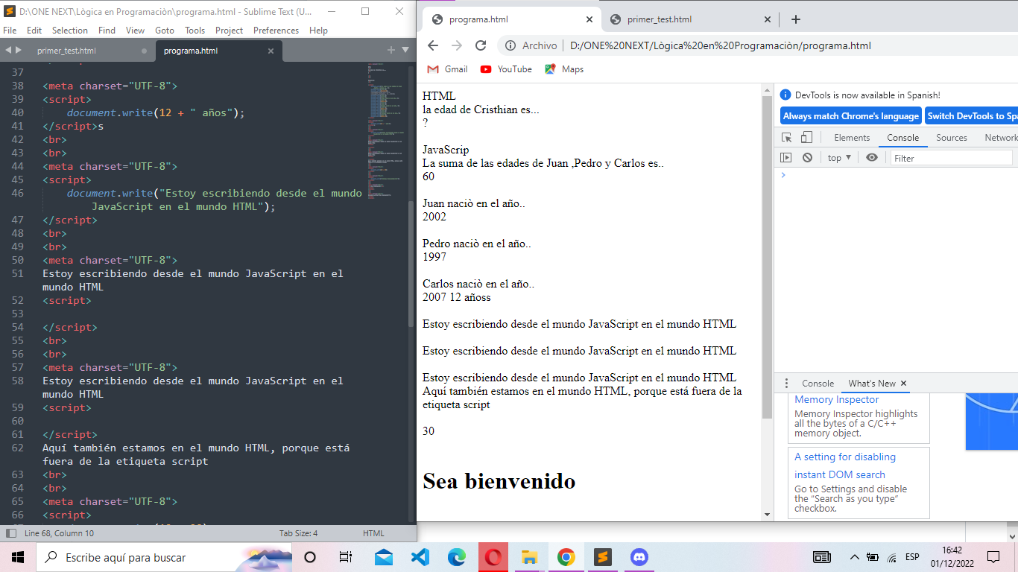
Task: Switch to the Console tab in the bottom drawer
Action: pyautogui.click(x=818, y=384)
